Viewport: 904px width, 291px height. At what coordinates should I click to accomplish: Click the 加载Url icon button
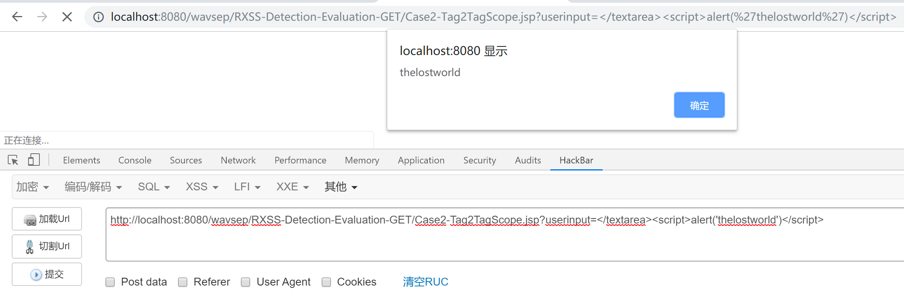pyautogui.click(x=46, y=219)
